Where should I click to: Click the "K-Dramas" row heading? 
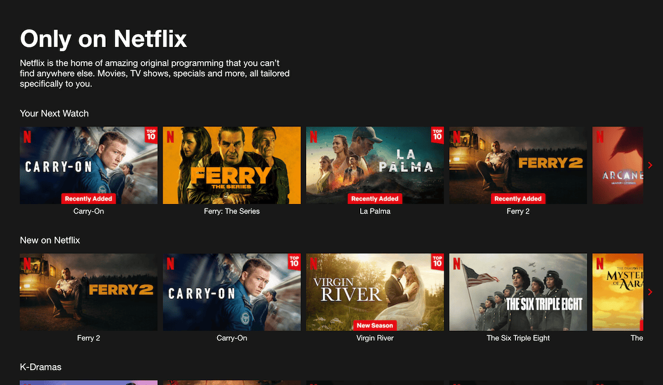(41, 367)
